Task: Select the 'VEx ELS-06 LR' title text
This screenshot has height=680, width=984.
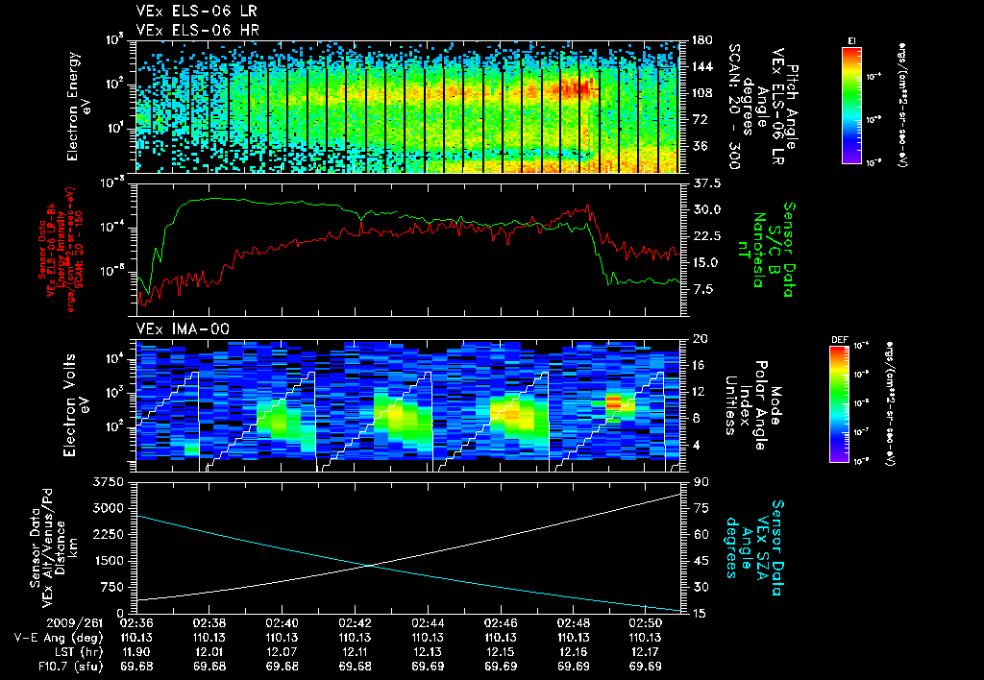Action: tap(196, 12)
